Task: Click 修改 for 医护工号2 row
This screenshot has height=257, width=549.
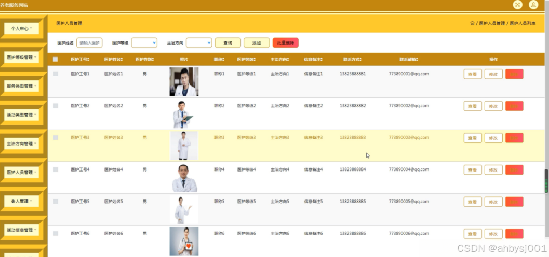Action: 493,106
